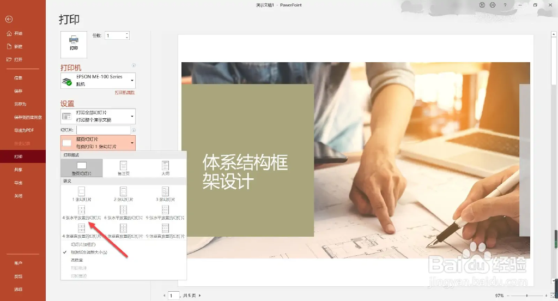Toggle 根据纸张调整大小 option
558x301 pixels.
(89, 252)
